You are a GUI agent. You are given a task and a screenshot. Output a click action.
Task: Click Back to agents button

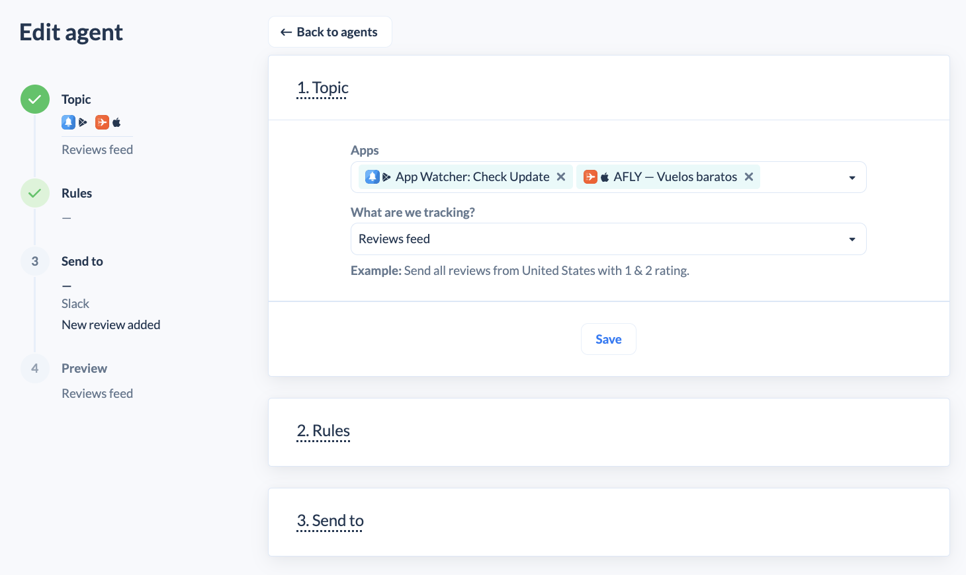click(329, 32)
